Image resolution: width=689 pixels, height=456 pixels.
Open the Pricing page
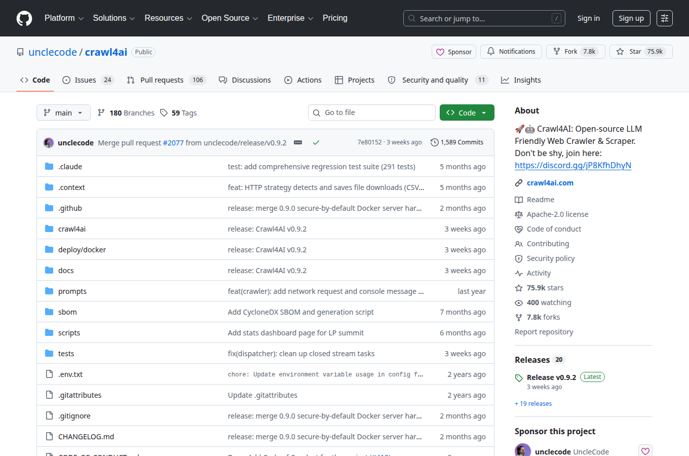[x=335, y=18]
